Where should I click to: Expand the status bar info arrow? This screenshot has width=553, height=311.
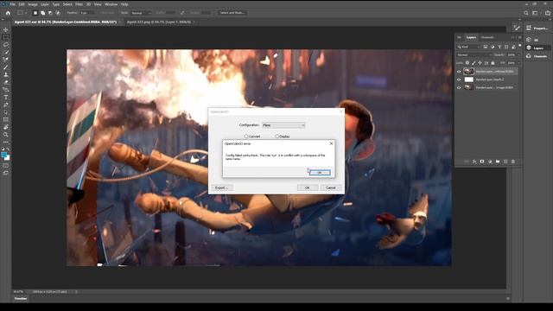coord(76,292)
